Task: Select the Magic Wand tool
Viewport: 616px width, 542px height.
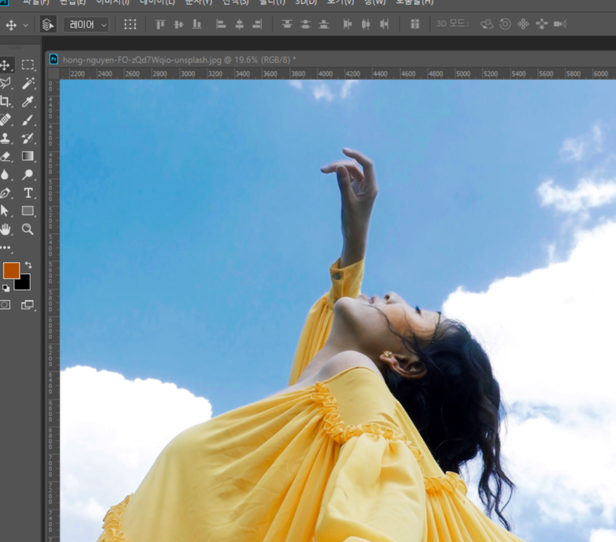Action: pyautogui.click(x=27, y=83)
